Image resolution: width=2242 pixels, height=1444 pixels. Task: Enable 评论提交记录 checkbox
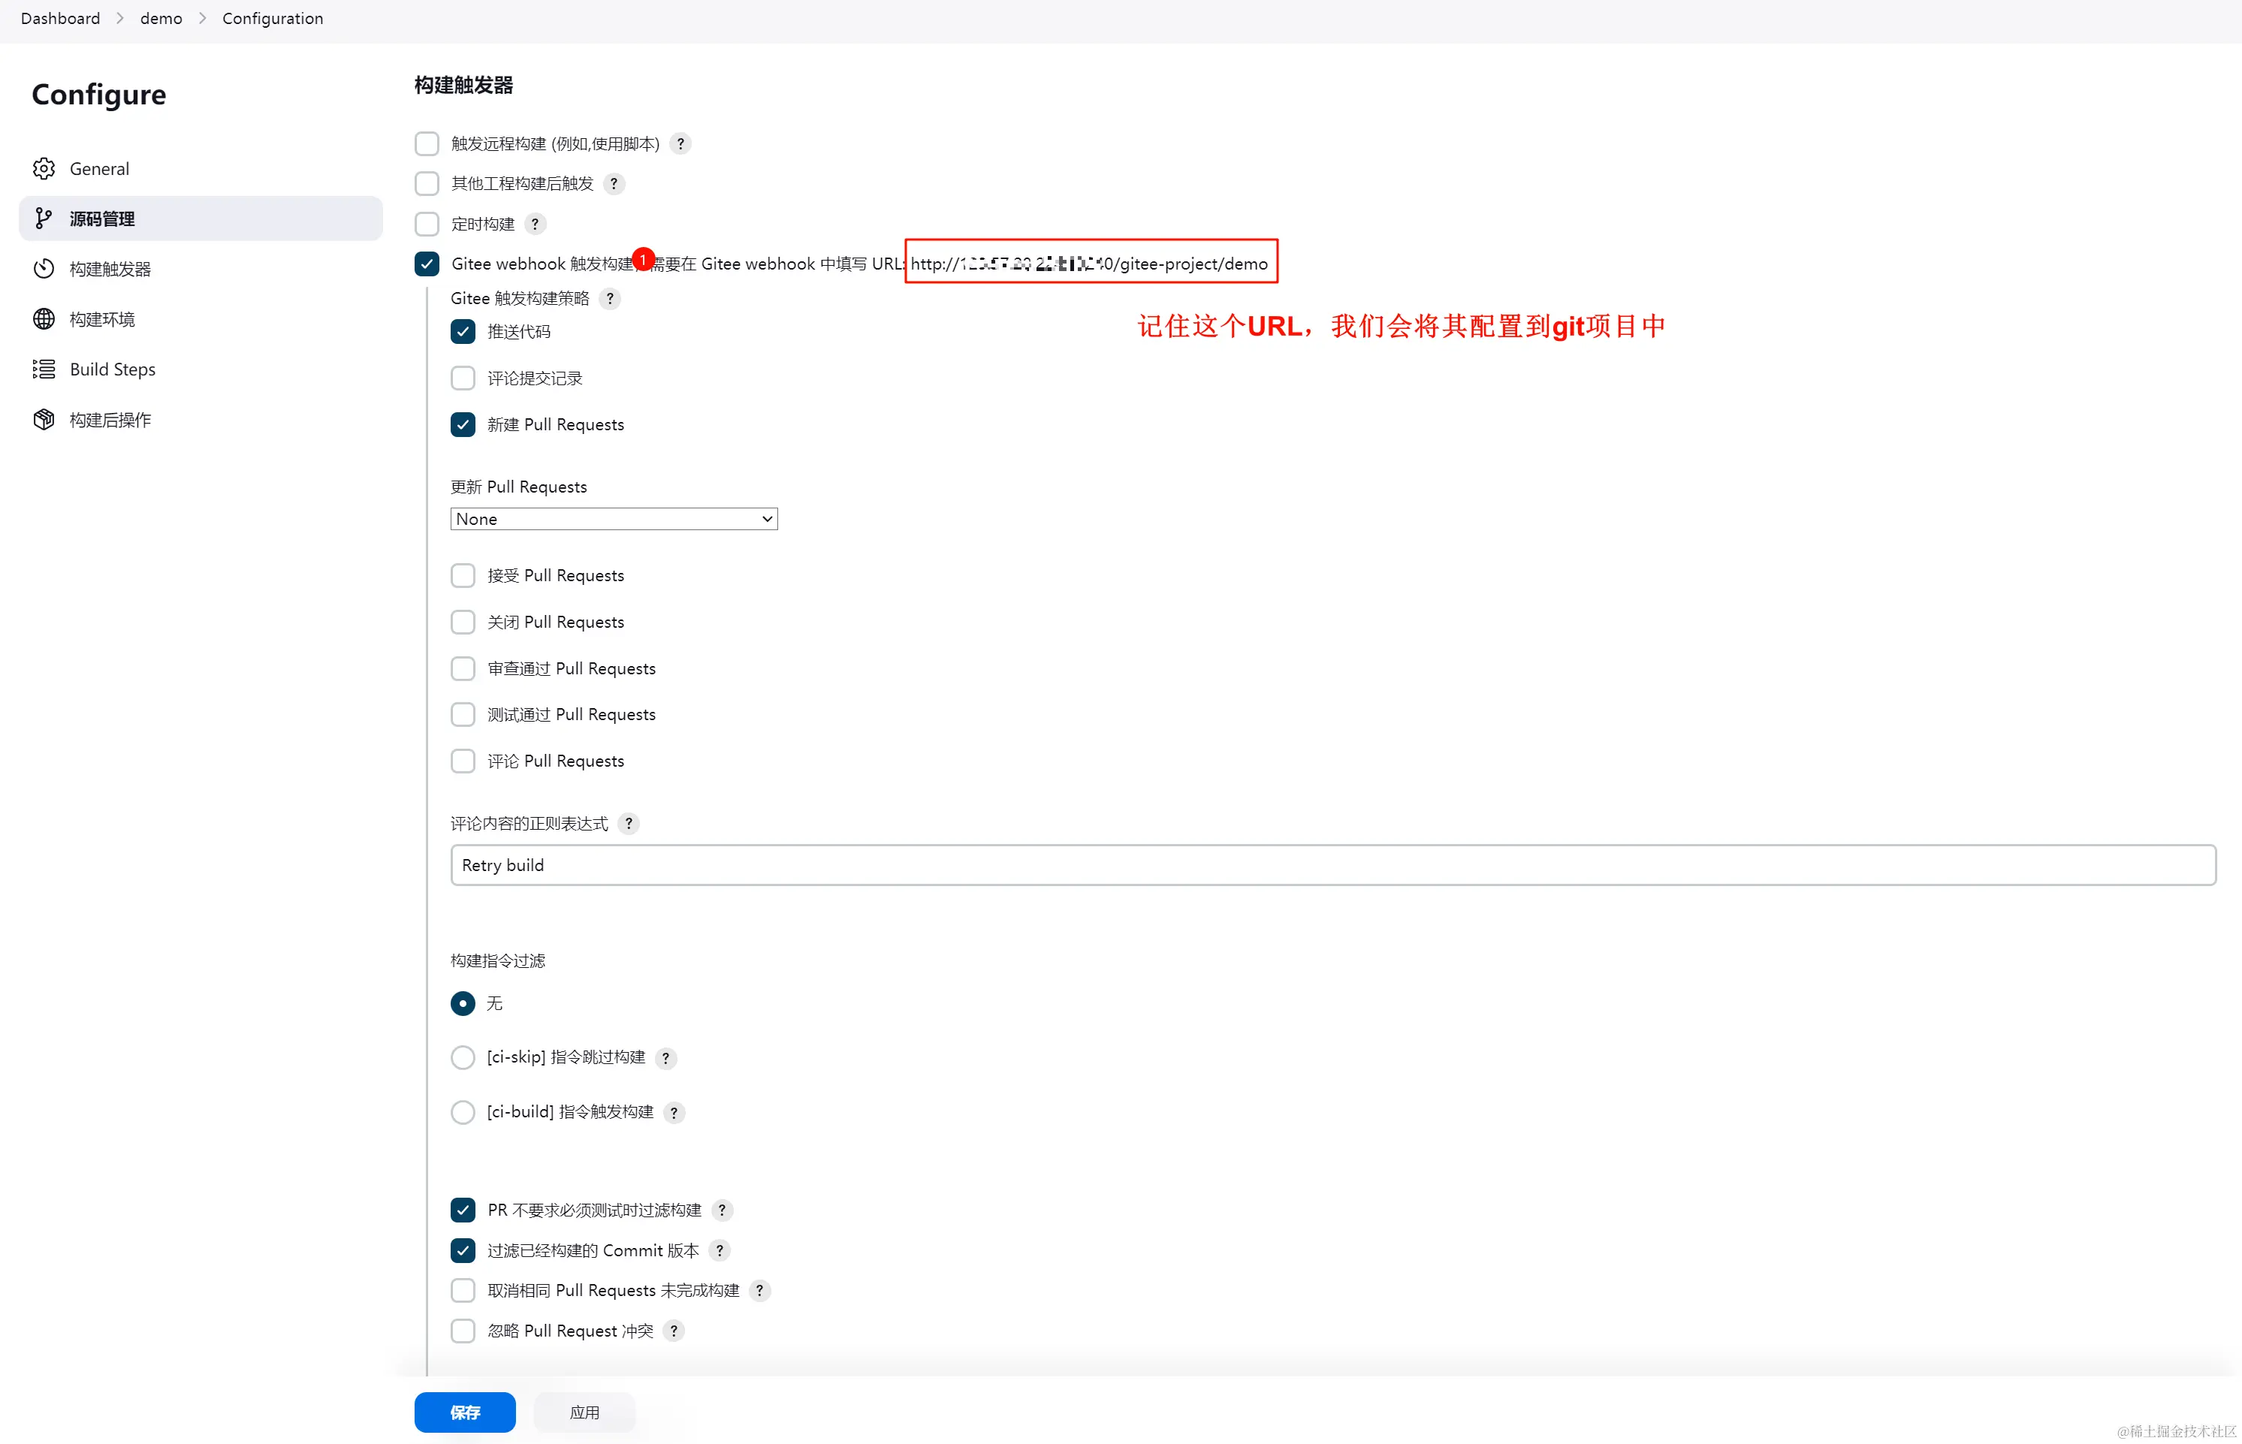463,378
